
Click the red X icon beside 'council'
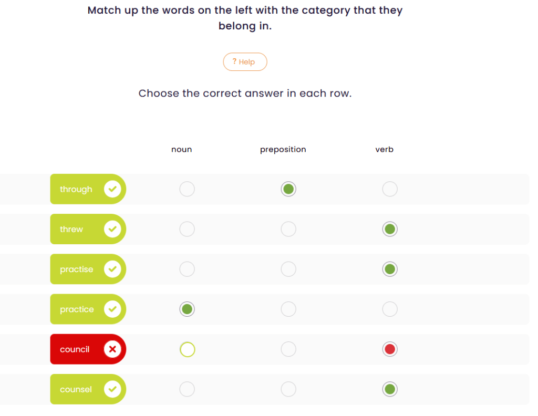point(112,349)
